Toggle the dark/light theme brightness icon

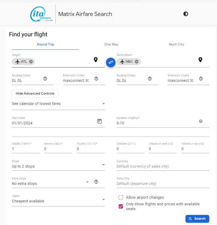186,14
